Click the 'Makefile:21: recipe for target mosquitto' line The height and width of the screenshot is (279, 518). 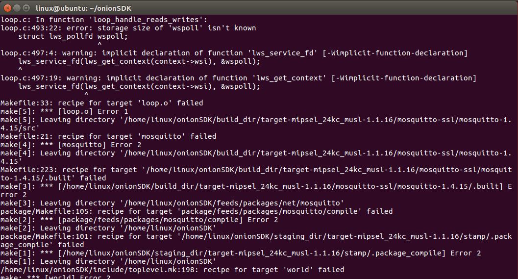click(x=108, y=136)
